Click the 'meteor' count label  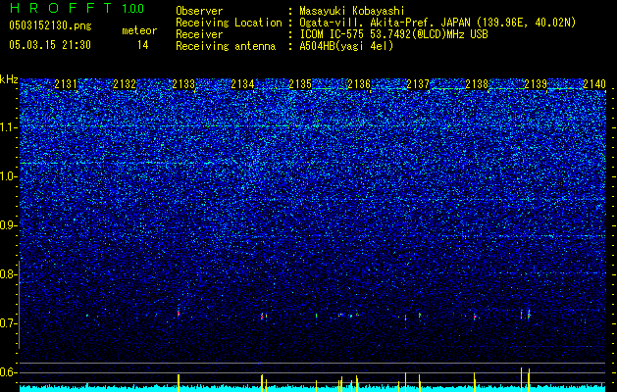[x=139, y=30]
